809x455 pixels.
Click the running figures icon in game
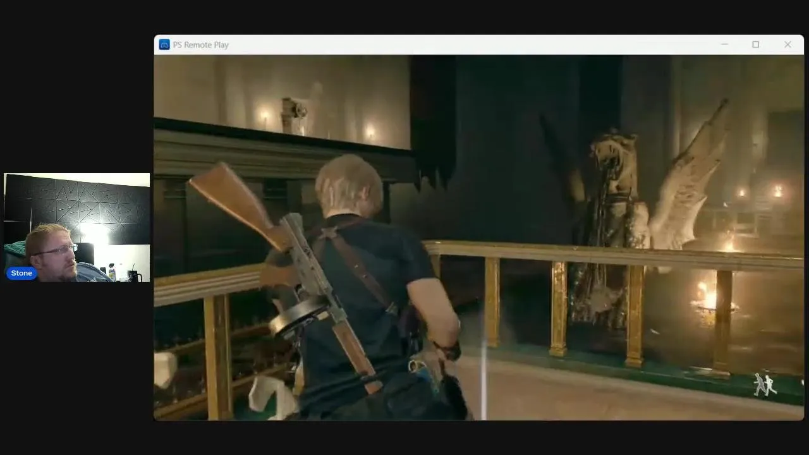point(765,385)
